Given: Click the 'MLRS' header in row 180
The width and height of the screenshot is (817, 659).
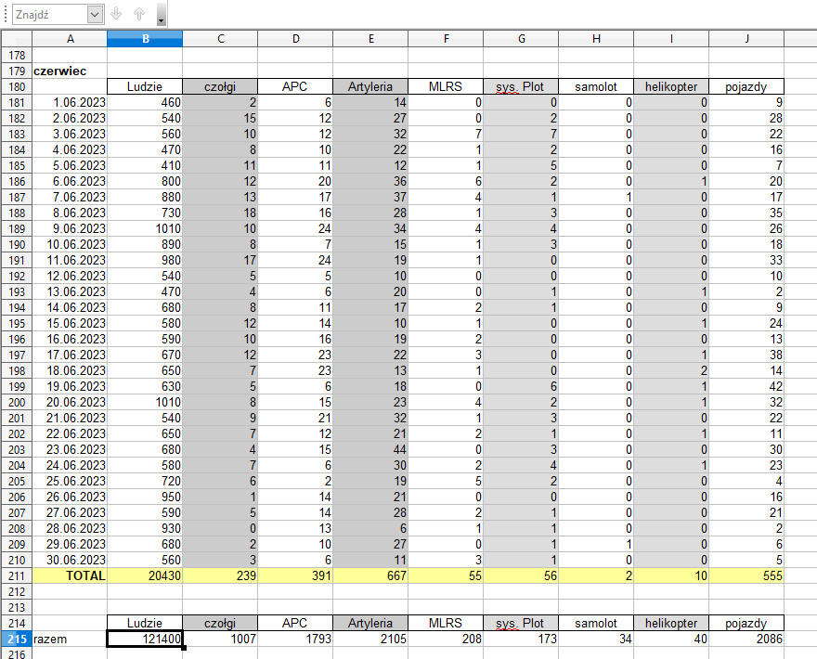Looking at the screenshot, I should click(x=446, y=86).
